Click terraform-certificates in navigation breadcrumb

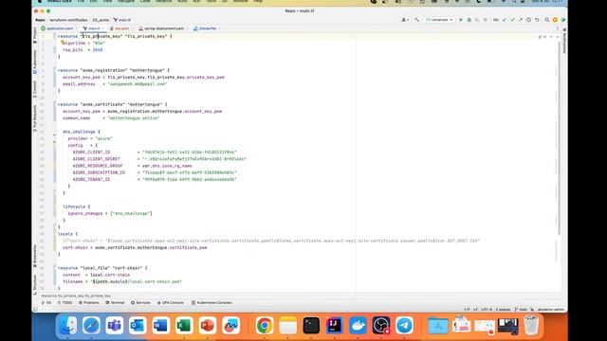(68, 20)
